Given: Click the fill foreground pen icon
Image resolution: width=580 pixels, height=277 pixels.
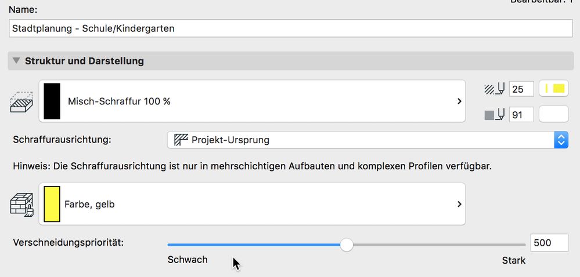Looking at the screenshot, I should [494, 89].
